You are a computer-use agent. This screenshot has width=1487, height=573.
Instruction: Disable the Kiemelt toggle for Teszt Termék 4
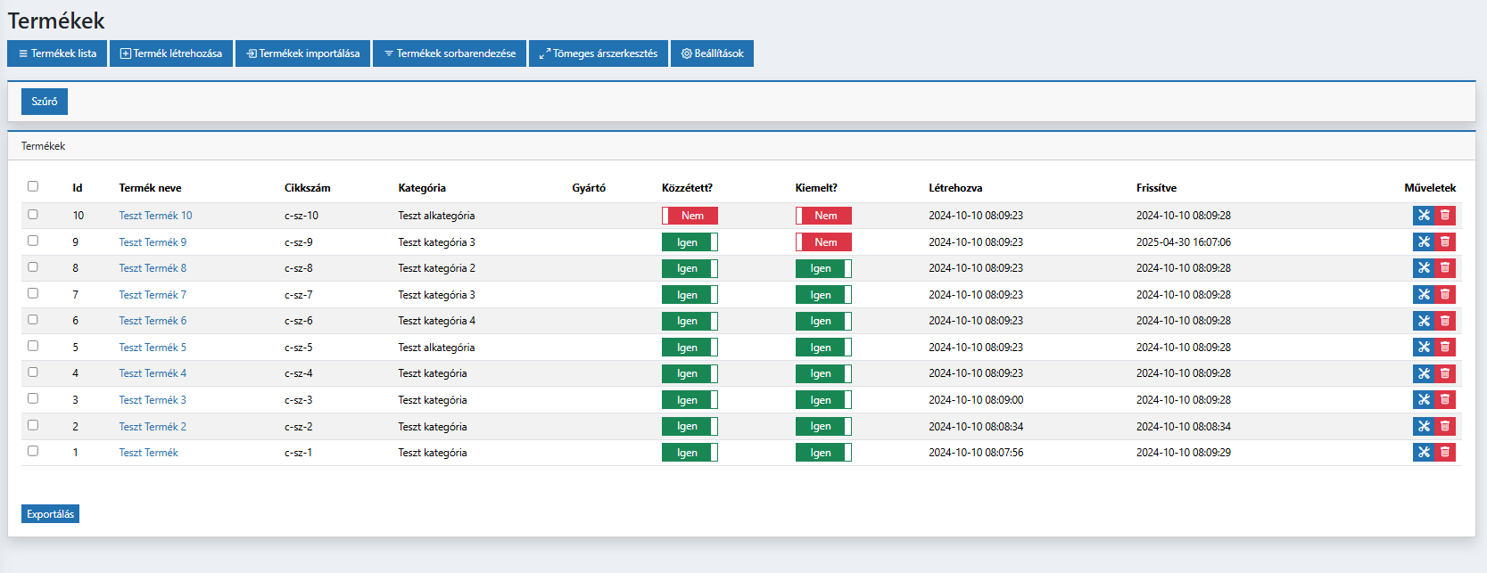[x=823, y=373]
